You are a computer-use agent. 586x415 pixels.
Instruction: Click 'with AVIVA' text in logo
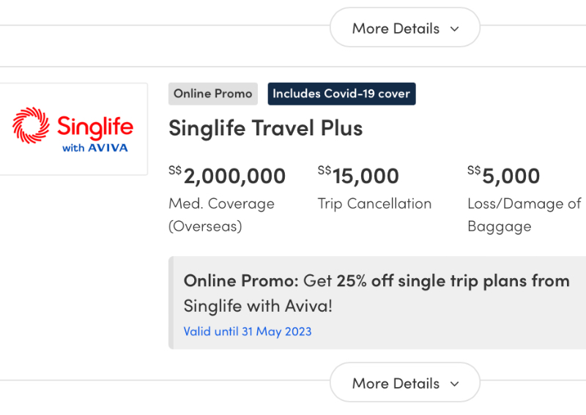pyautogui.click(x=95, y=148)
